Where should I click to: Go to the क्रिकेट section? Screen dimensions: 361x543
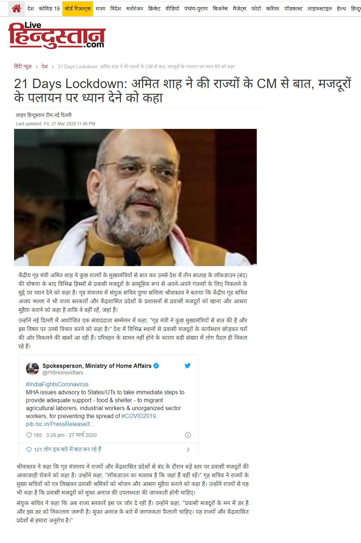154,8
